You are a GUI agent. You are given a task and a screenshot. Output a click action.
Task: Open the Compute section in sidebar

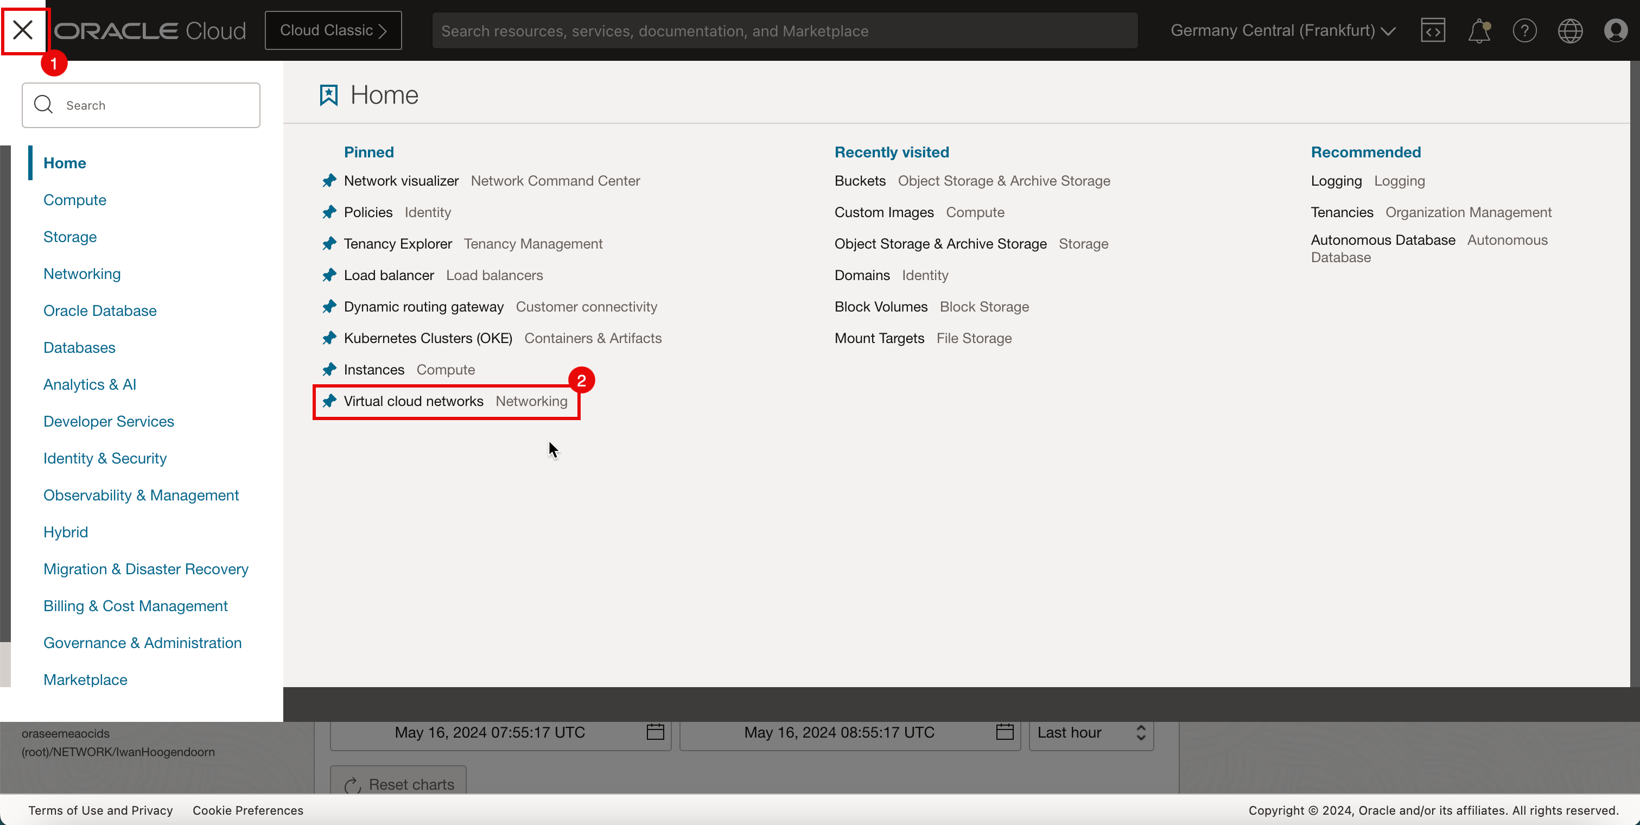coord(74,199)
